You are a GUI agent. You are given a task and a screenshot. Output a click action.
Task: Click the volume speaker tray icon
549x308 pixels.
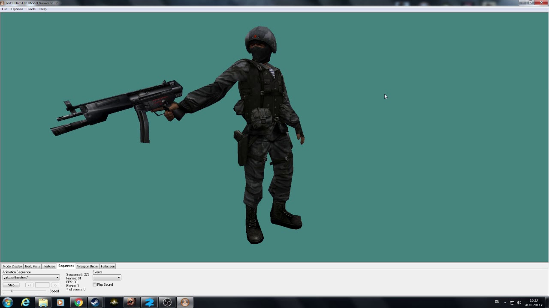519,302
